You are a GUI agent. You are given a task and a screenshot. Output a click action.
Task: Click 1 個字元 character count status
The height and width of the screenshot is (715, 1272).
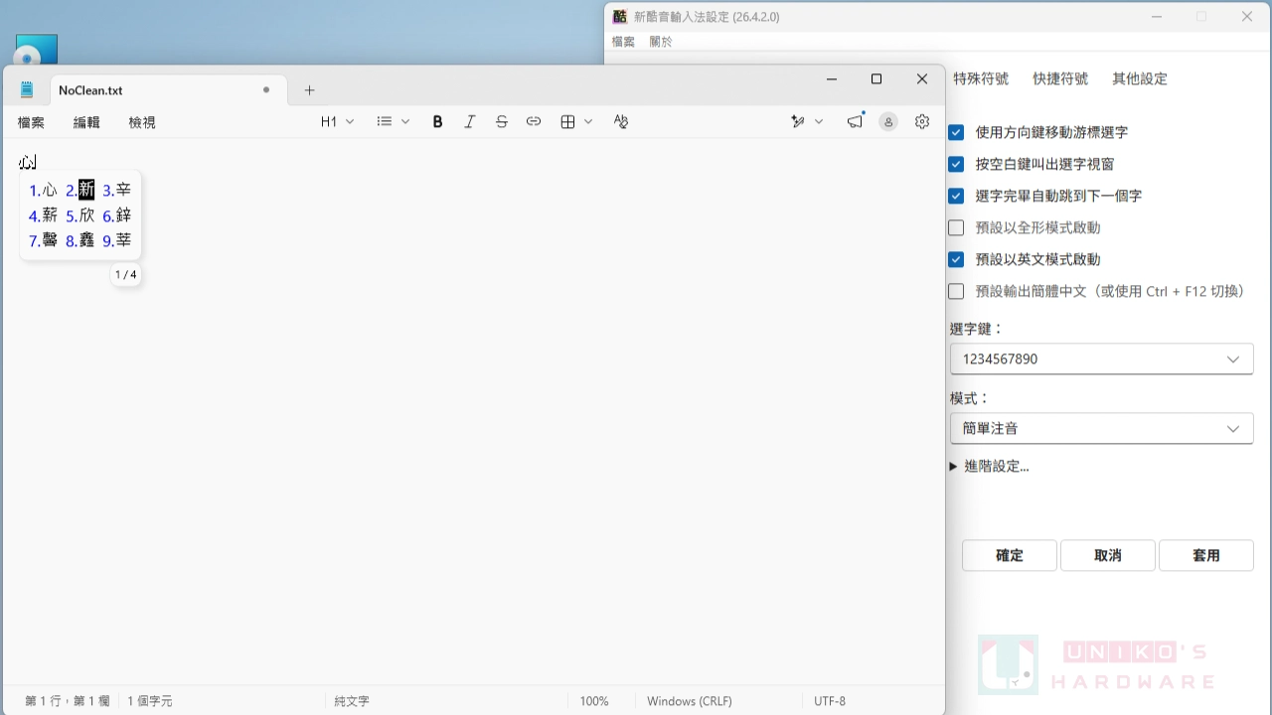click(x=150, y=701)
